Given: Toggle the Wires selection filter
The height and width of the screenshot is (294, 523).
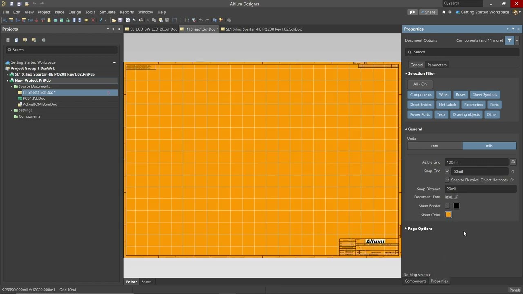Looking at the screenshot, I should tap(443, 95).
